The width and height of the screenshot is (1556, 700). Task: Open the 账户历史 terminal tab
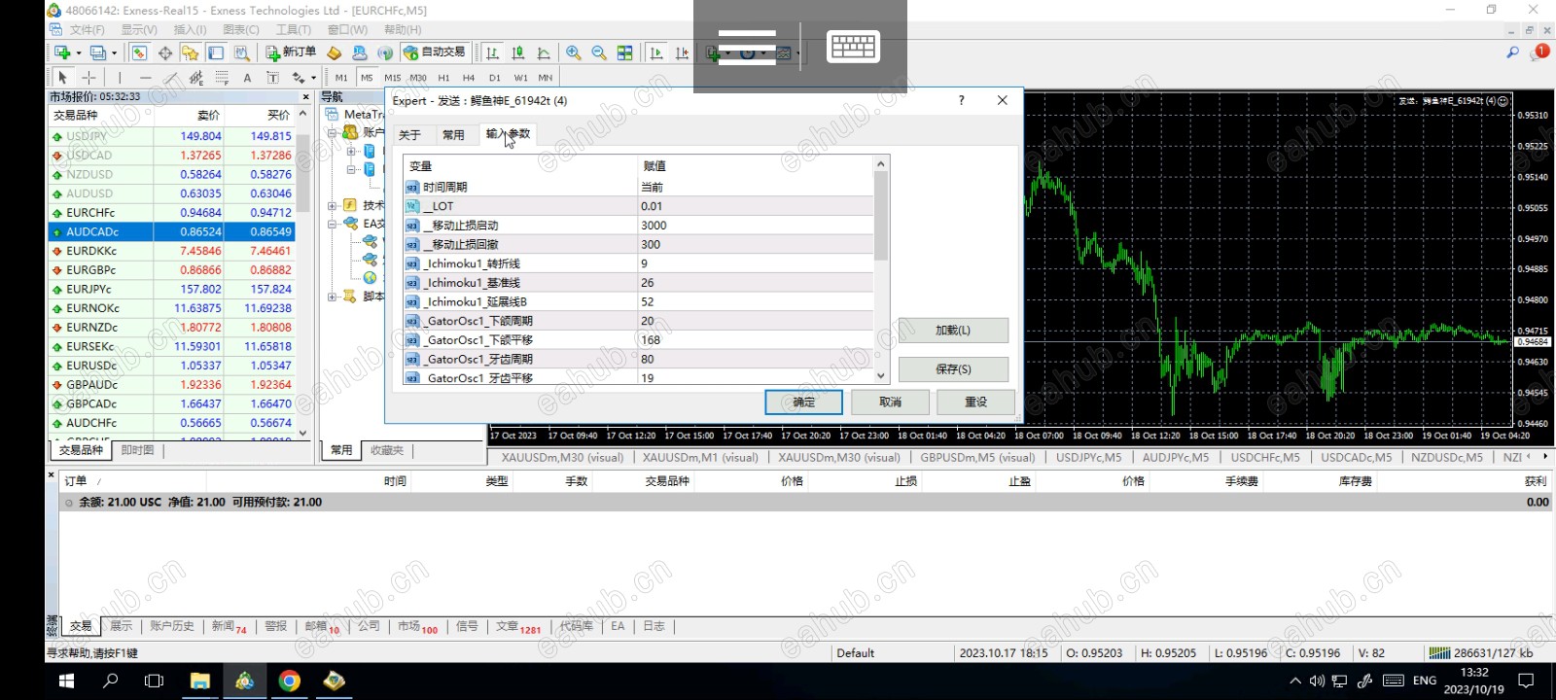click(172, 626)
